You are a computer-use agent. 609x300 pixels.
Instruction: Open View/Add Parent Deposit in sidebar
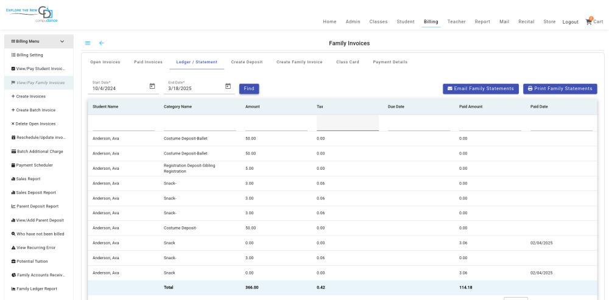point(37,220)
